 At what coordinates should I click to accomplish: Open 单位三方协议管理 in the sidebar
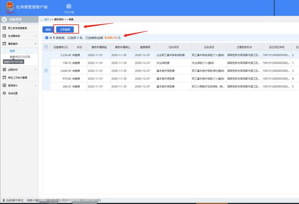[18, 78]
